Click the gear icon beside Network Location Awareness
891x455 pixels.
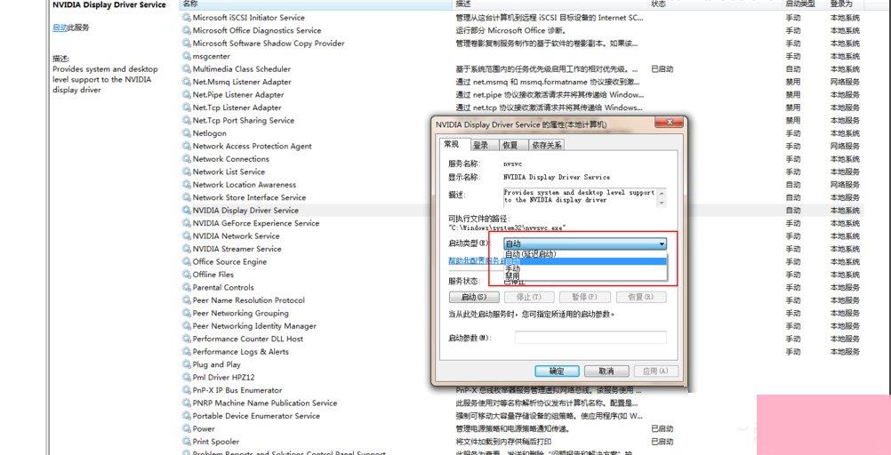(x=187, y=185)
